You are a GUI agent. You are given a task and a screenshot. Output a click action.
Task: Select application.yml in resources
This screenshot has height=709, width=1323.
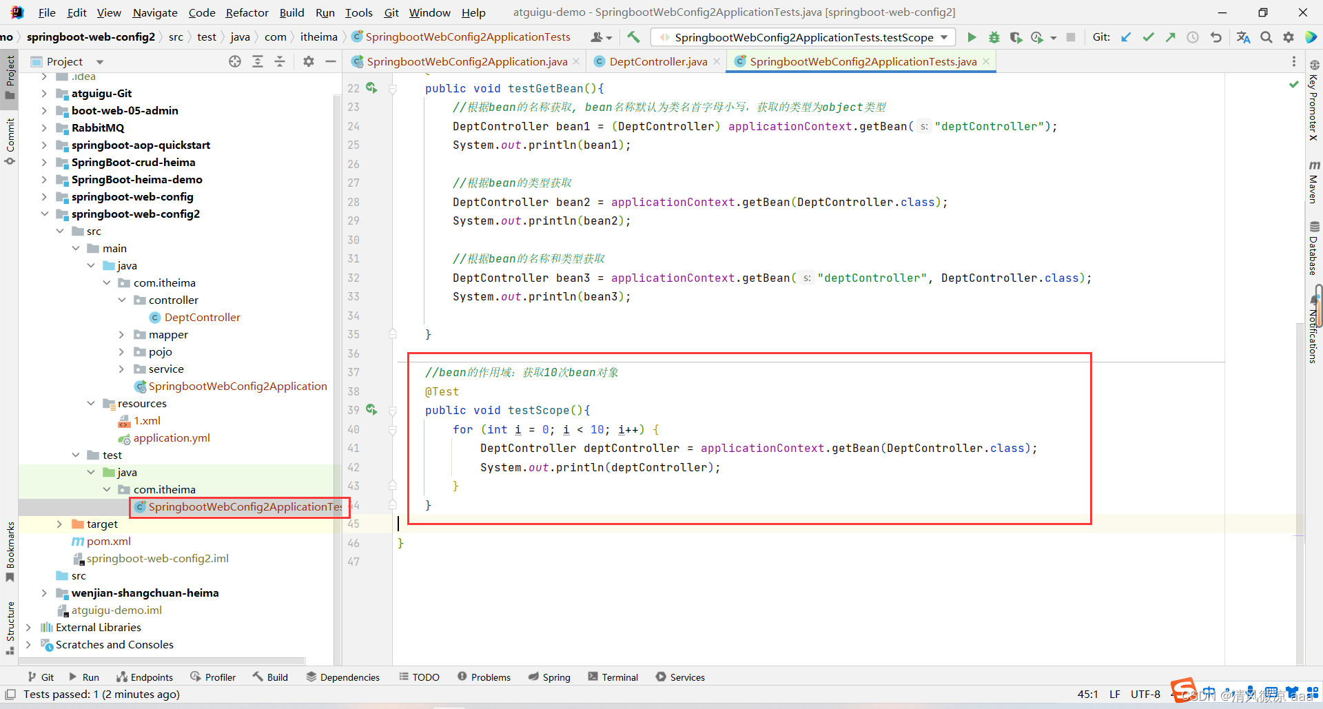172,438
